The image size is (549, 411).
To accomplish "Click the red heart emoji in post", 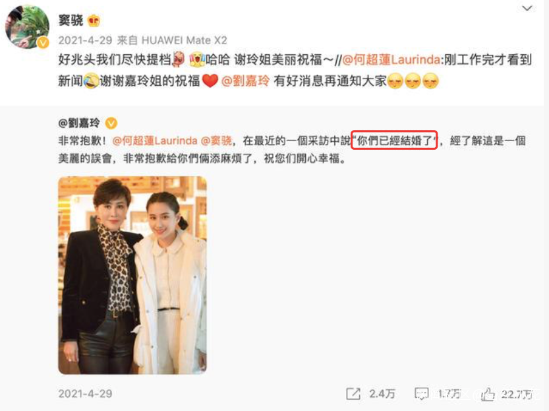I will point(210,81).
